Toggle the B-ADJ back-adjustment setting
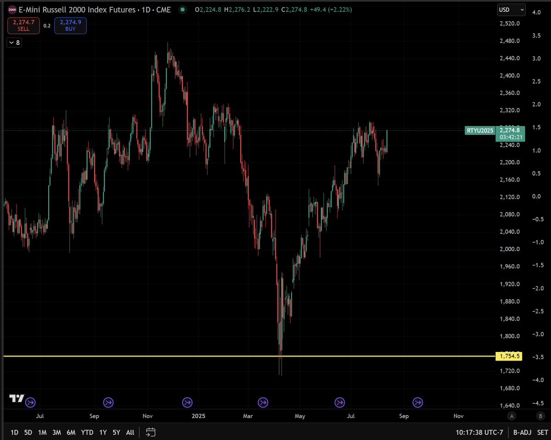Image resolution: width=551 pixels, height=440 pixels. (522, 432)
